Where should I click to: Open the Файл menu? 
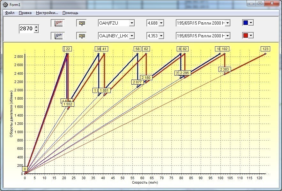point(10,13)
